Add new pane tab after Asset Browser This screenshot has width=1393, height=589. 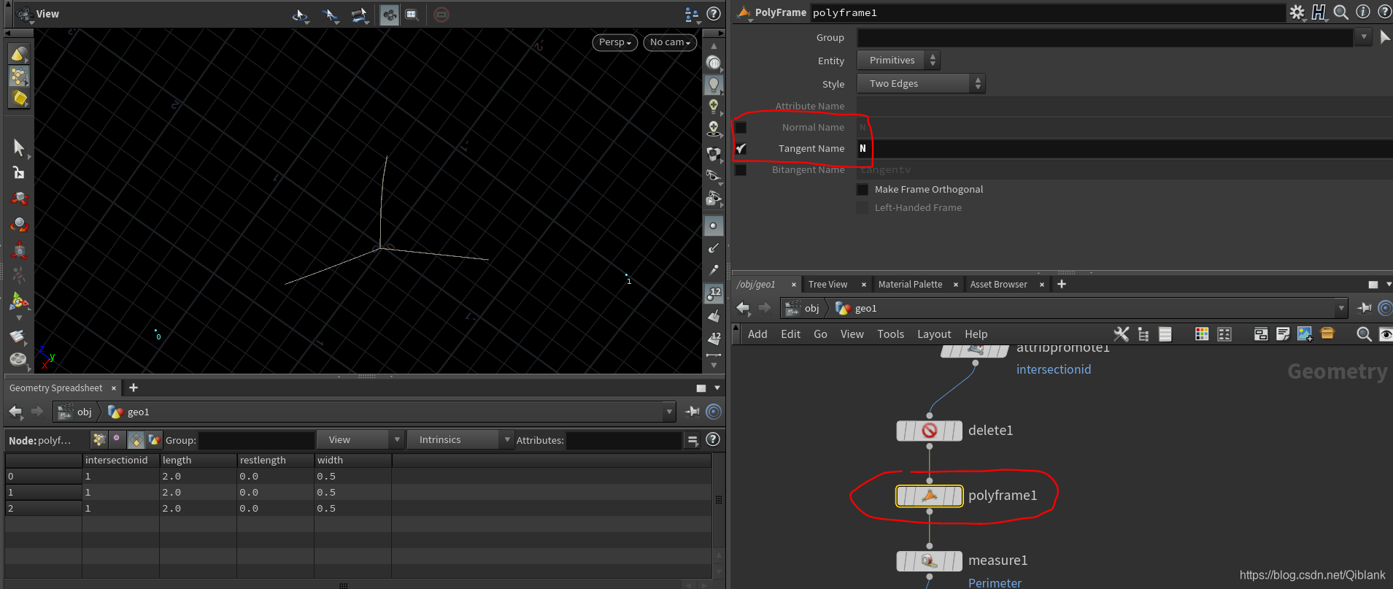tap(1062, 284)
